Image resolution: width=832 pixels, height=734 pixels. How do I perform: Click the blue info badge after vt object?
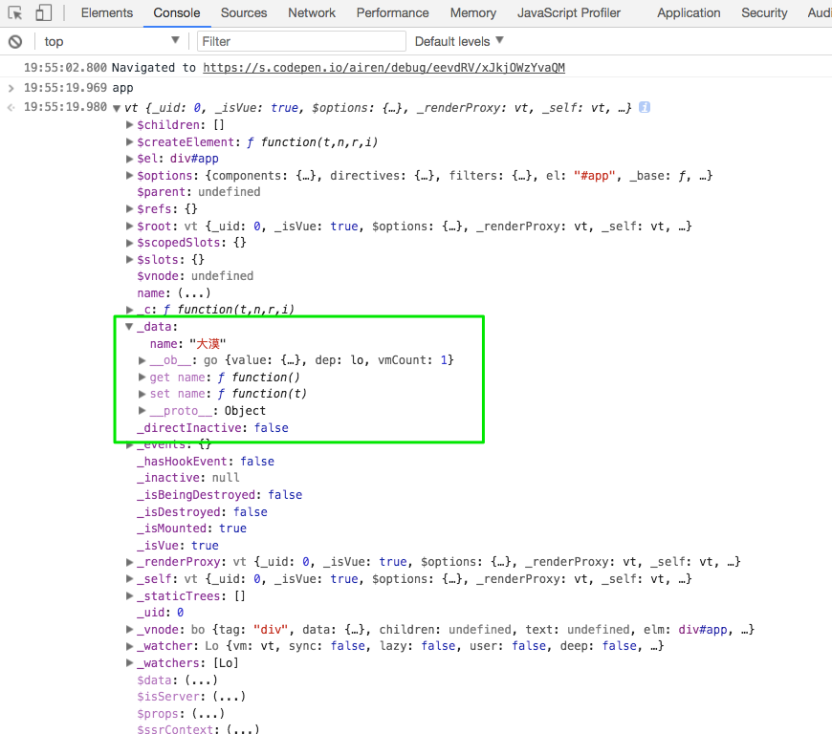[x=645, y=107]
